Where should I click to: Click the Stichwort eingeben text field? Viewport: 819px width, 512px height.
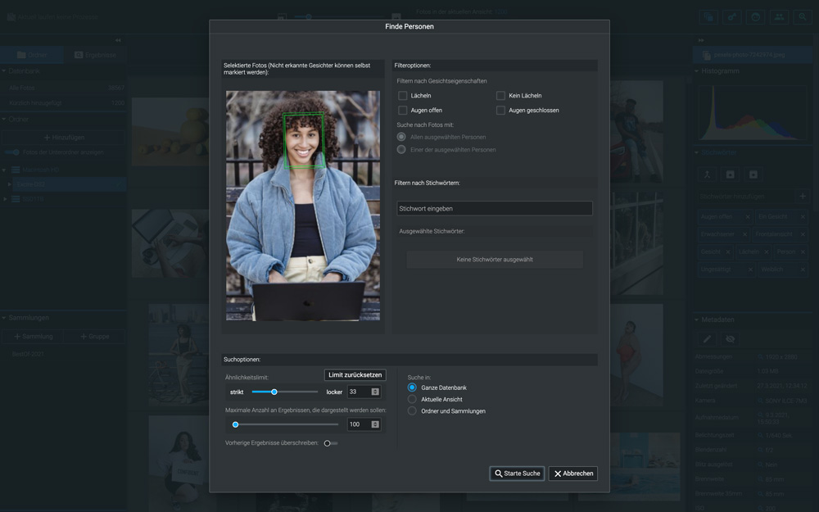494,209
